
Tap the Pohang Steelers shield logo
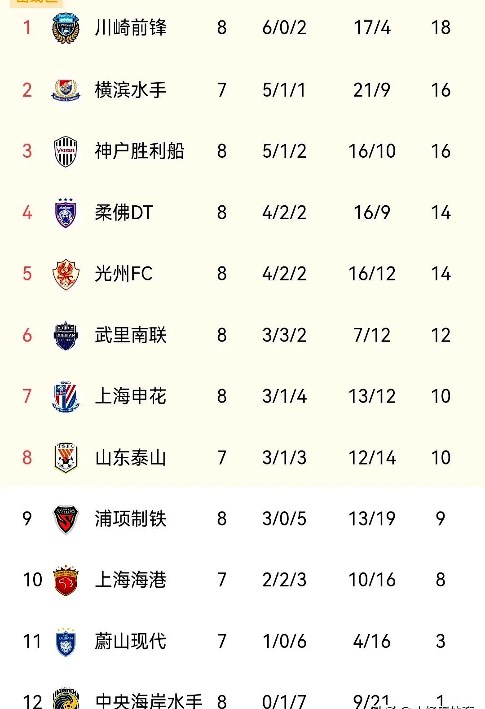[66, 519]
